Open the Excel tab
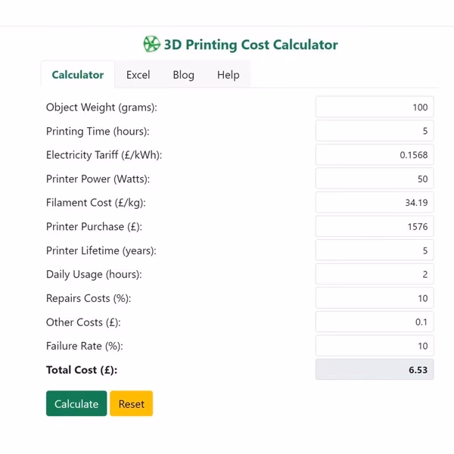The width and height of the screenshot is (454, 454). [x=138, y=75]
